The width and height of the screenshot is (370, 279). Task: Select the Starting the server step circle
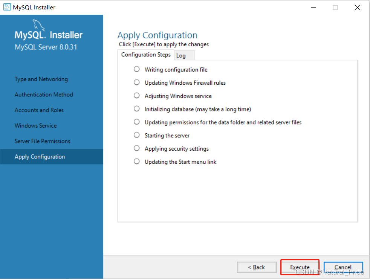[136, 135]
